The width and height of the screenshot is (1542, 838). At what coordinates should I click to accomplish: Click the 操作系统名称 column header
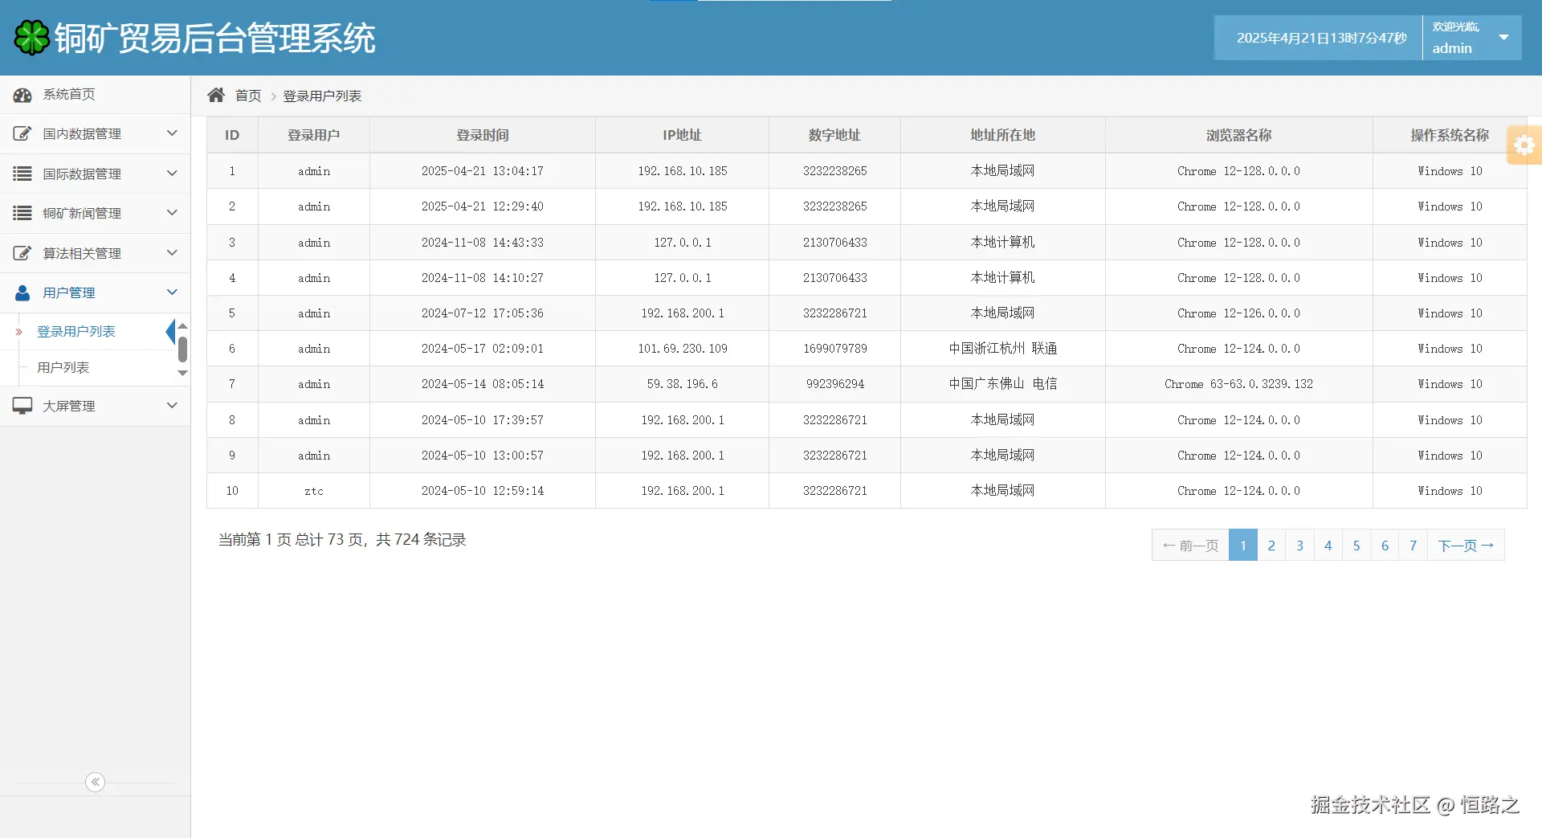click(x=1450, y=135)
